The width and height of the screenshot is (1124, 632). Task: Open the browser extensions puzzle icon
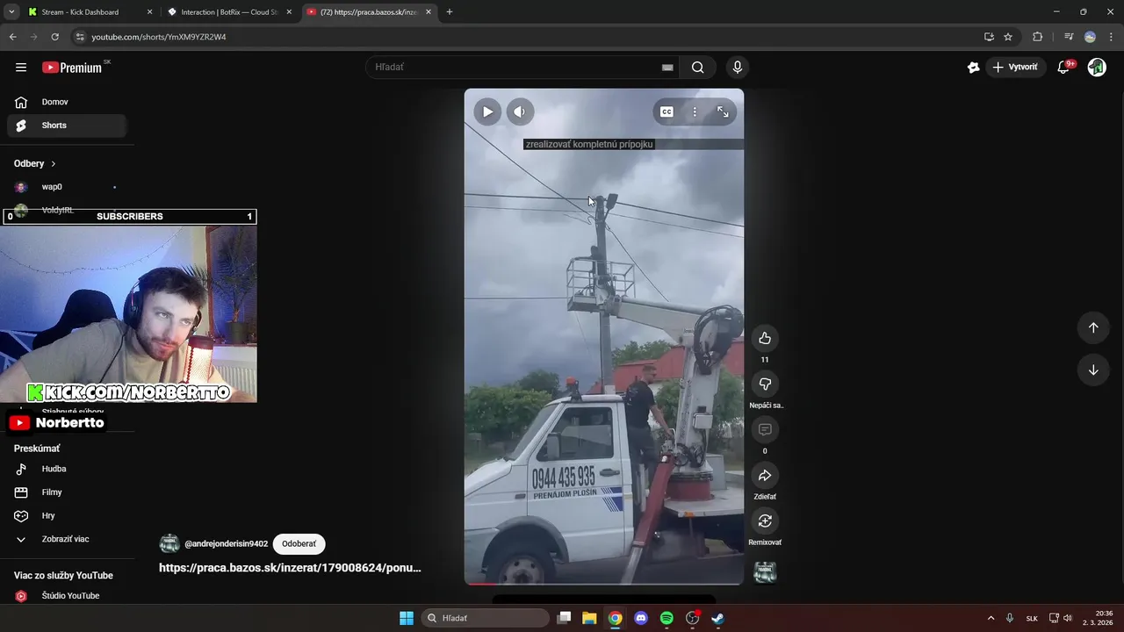pyautogui.click(x=1038, y=37)
